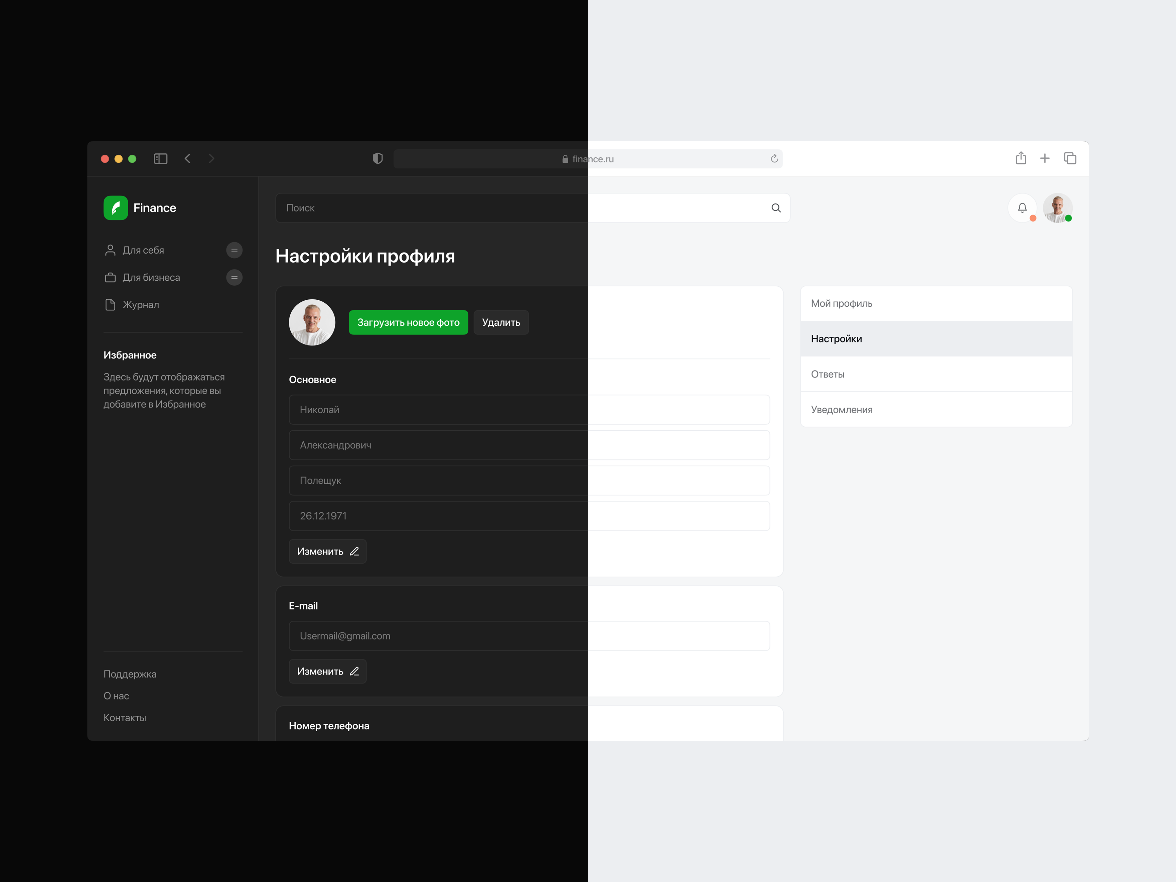Switch to Ответы tab
Viewport: 1176px width, 882px height.
coord(936,374)
